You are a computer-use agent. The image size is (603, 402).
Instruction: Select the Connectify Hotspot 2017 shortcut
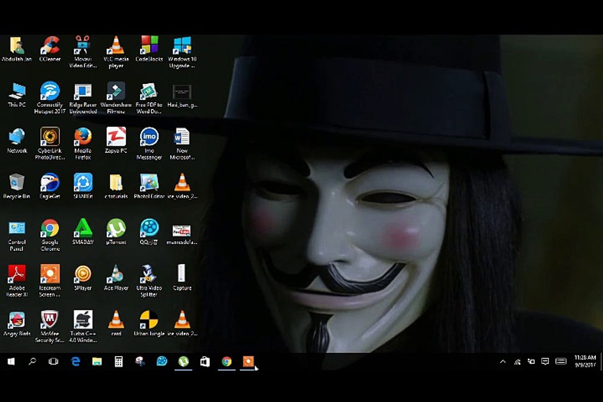[x=50, y=98]
